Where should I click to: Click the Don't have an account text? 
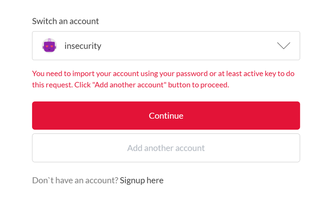tap(75, 180)
